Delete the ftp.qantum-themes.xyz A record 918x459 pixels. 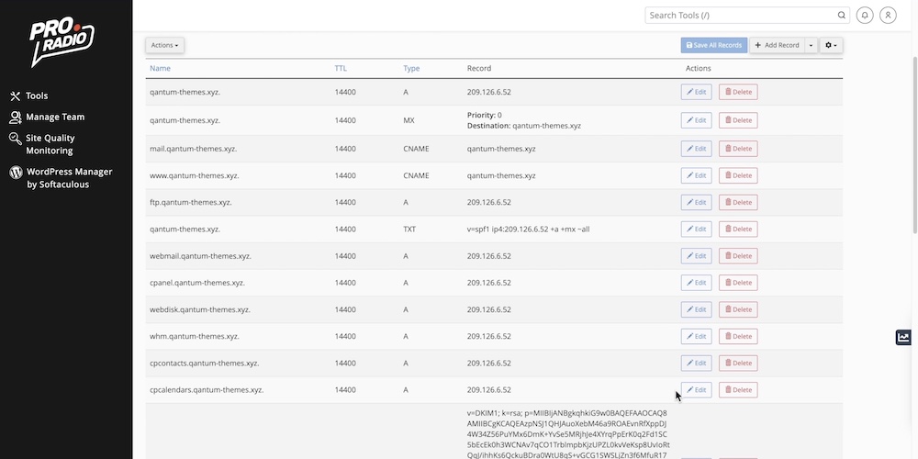coord(737,202)
